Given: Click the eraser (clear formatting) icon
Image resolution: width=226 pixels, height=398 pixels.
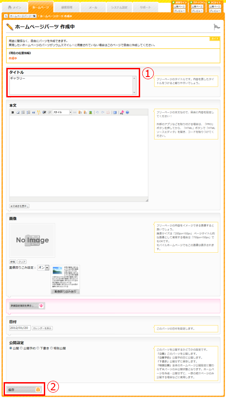Looking at the screenshot, I should (18, 112).
